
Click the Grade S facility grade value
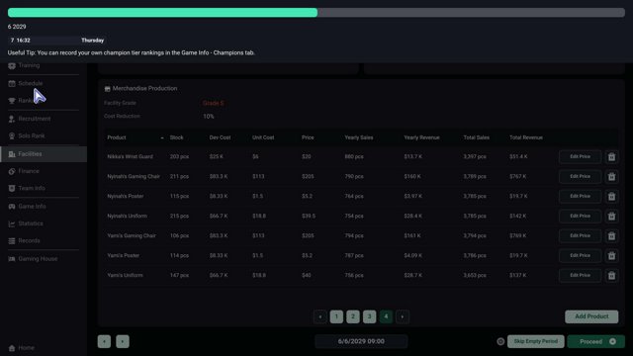click(x=214, y=103)
